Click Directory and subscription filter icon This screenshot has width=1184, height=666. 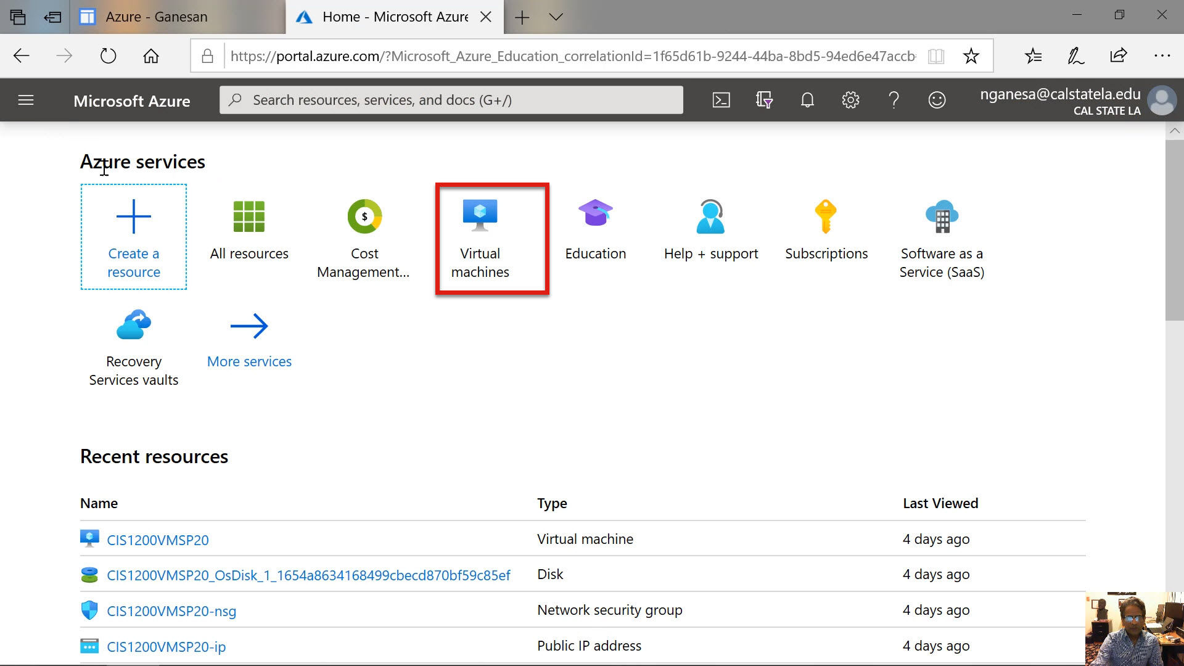(764, 100)
